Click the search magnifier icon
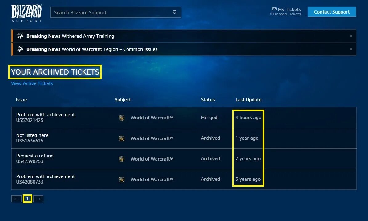This screenshot has height=221, width=368. coord(175,12)
